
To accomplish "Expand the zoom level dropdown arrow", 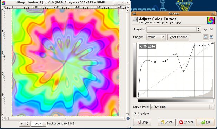I will click(x=44, y=124).
